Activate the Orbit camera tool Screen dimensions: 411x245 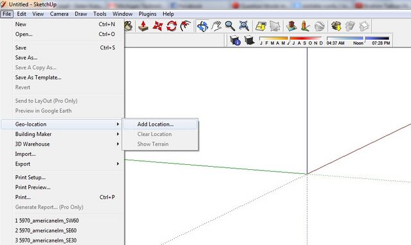(x=203, y=26)
